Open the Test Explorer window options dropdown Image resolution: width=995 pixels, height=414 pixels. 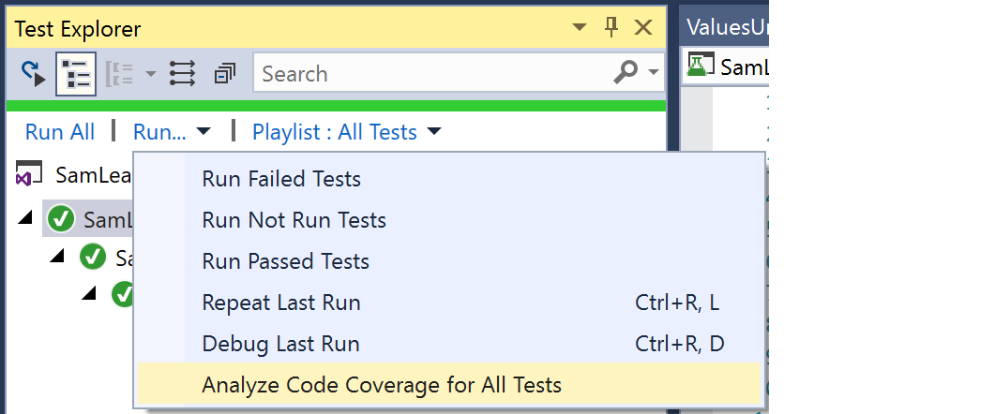point(580,28)
